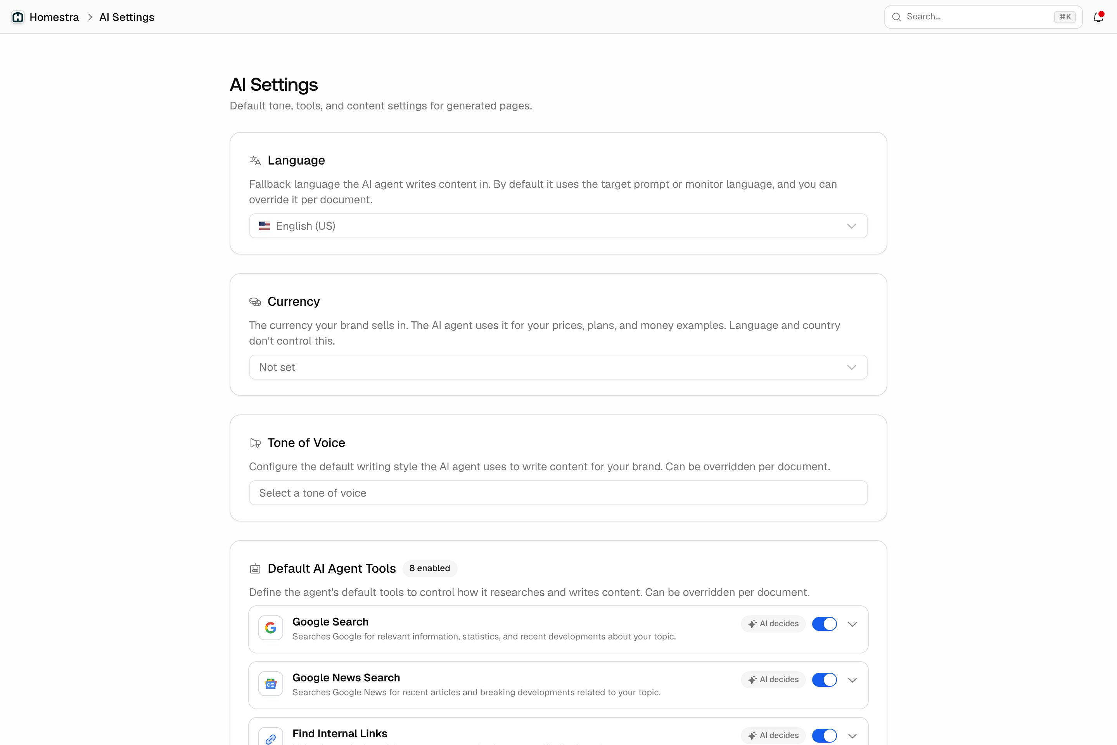Image resolution: width=1117 pixels, height=745 pixels.
Task: Click the US flag in language selector
Action: point(265,226)
